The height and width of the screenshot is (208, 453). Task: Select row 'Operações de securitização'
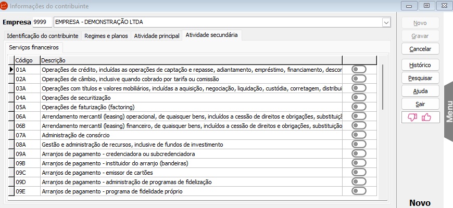pos(191,98)
